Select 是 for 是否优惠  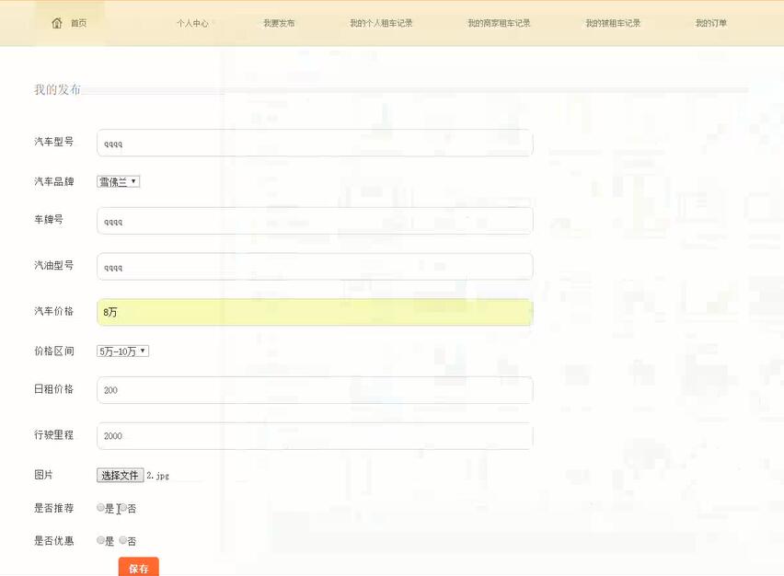point(99,540)
